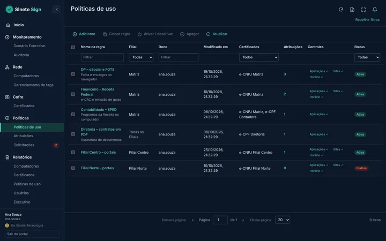The image size is (386, 241).
Task: Click the page number input field
Action: [220, 220]
